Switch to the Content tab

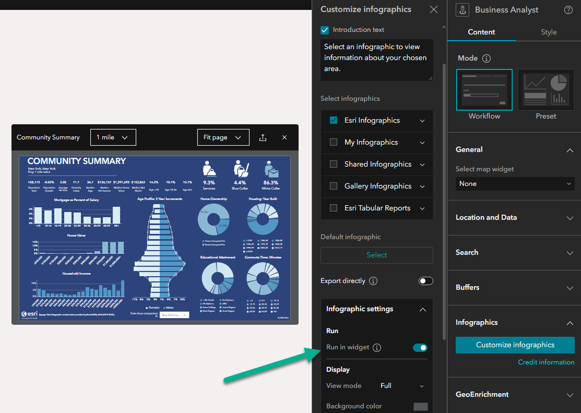coord(481,32)
